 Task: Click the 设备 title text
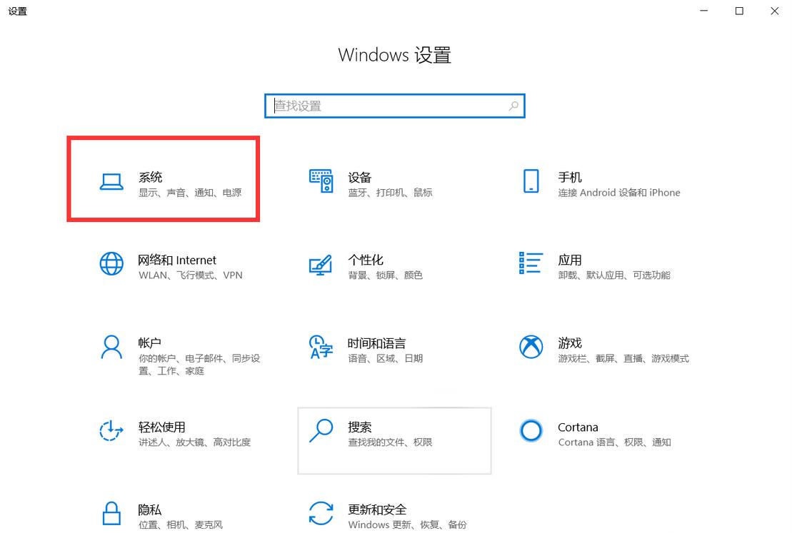360,177
